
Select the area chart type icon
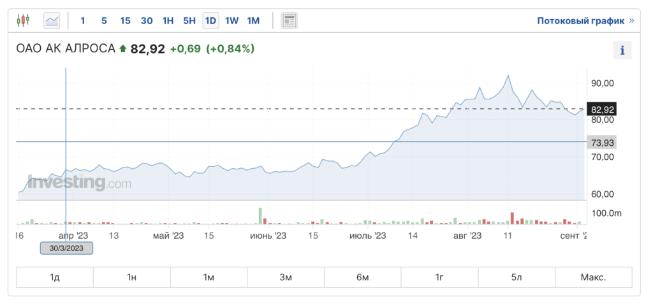tap(52, 20)
